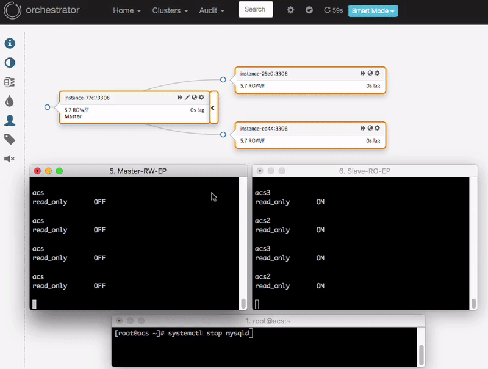Collapse the instance-77c1 master node via its chevron
The width and height of the screenshot is (488, 369).
pyautogui.click(x=212, y=107)
